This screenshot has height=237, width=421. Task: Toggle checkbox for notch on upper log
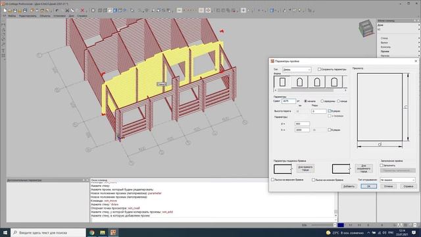[272, 180]
